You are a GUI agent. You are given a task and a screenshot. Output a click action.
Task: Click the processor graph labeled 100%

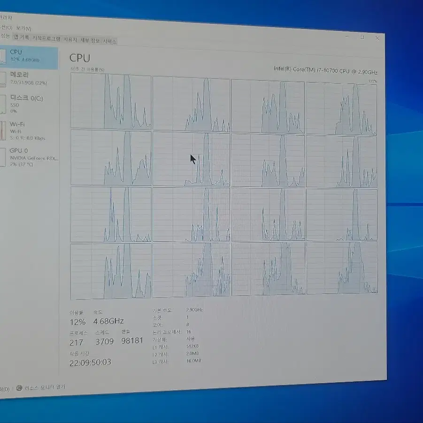click(x=341, y=109)
